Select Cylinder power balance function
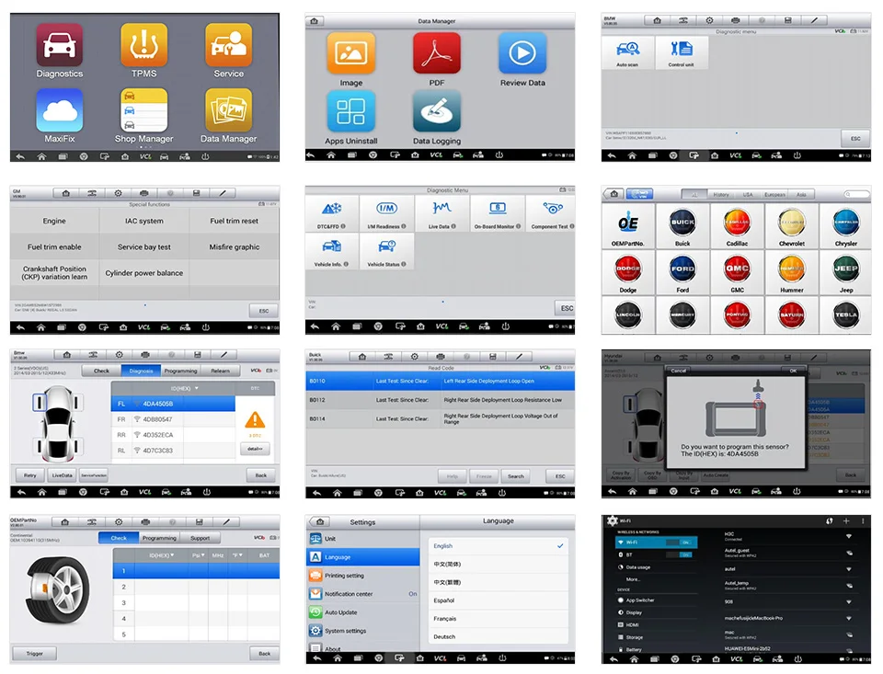The width and height of the screenshot is (883, 674). click(144, 273)
